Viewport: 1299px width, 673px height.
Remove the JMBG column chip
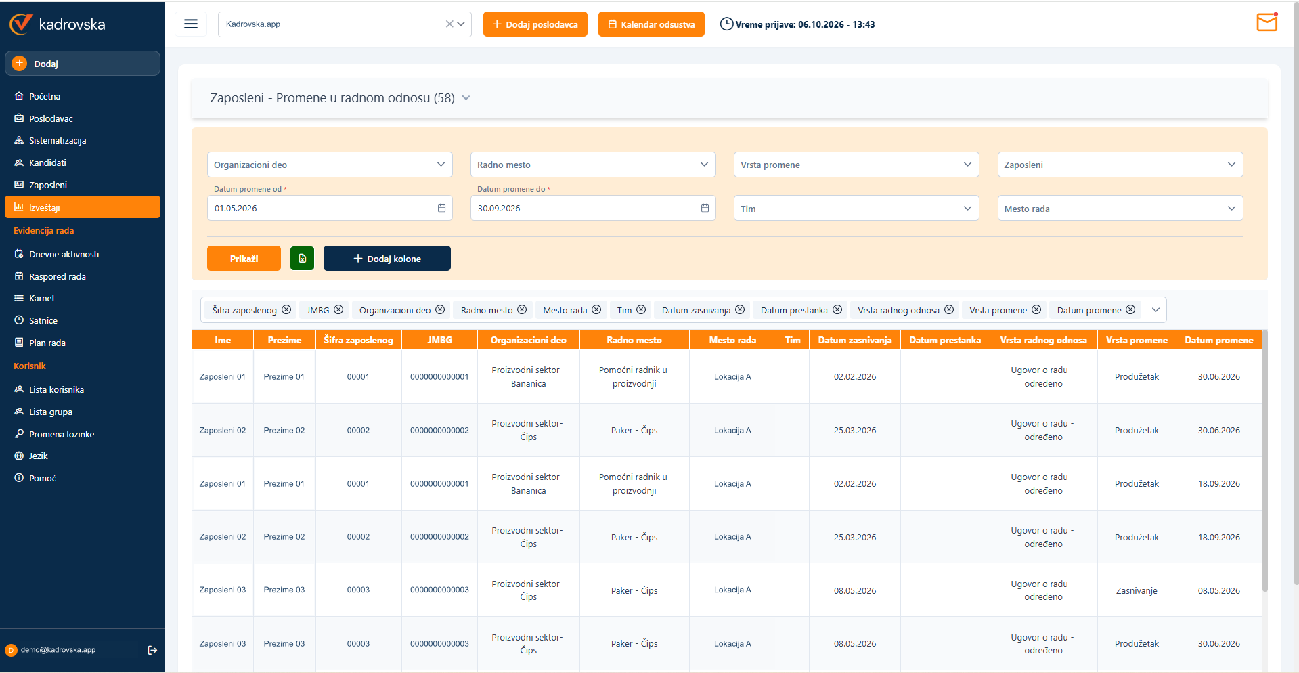pos(338,310)
